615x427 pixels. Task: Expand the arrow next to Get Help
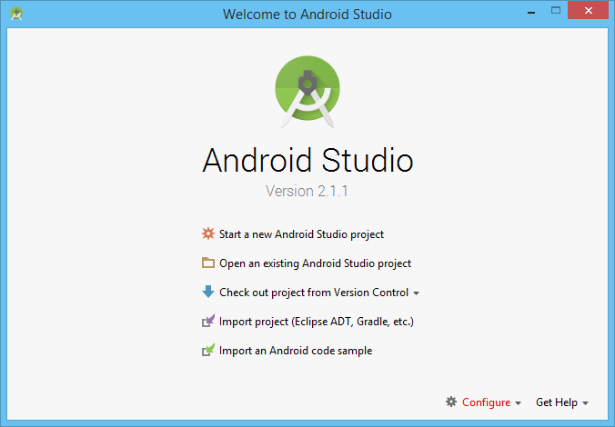click(585, 403)
